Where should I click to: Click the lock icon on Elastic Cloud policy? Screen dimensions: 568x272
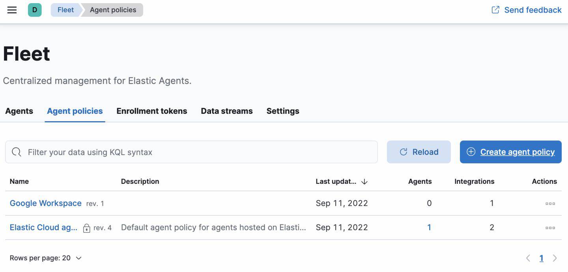click(86, 228)
